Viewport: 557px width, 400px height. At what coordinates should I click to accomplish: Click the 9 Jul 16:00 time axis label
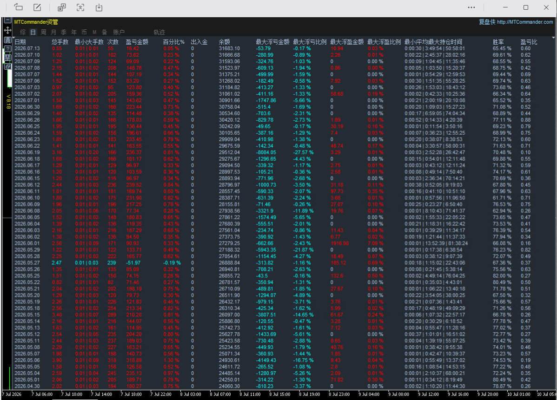[x=458, y=394]
